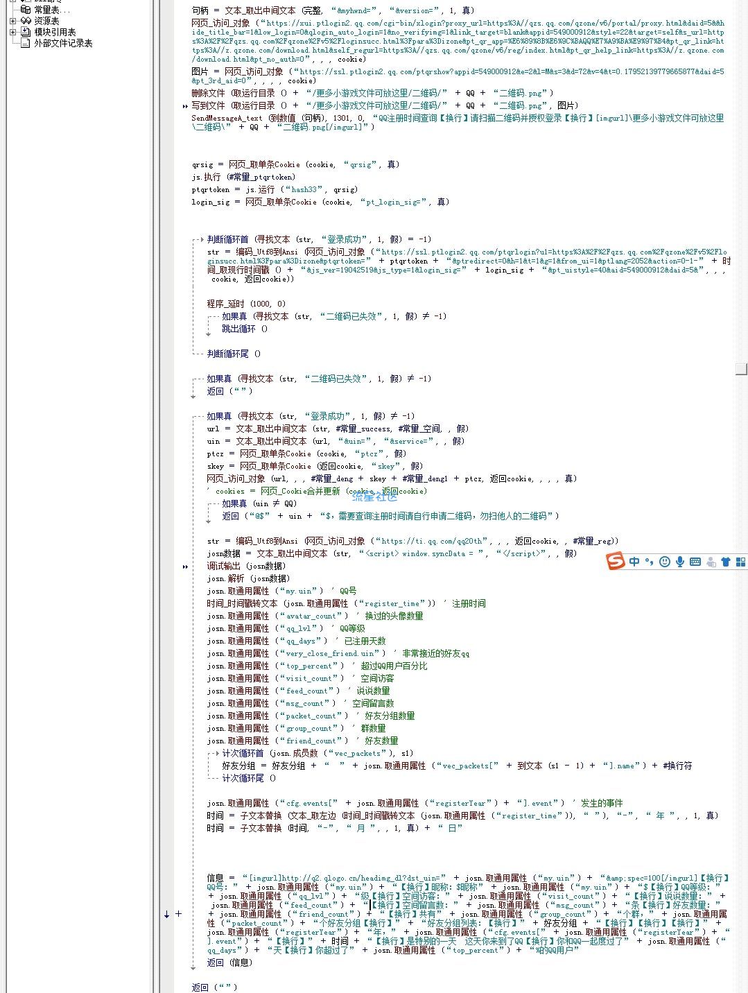This screenshot has width=748, height=993.
Task: Click the 判断循环尾 () statement
Action: pos(234,354)
